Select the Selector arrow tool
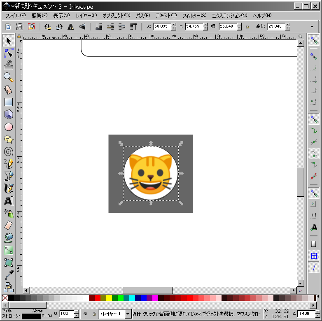 coord(8,41)
